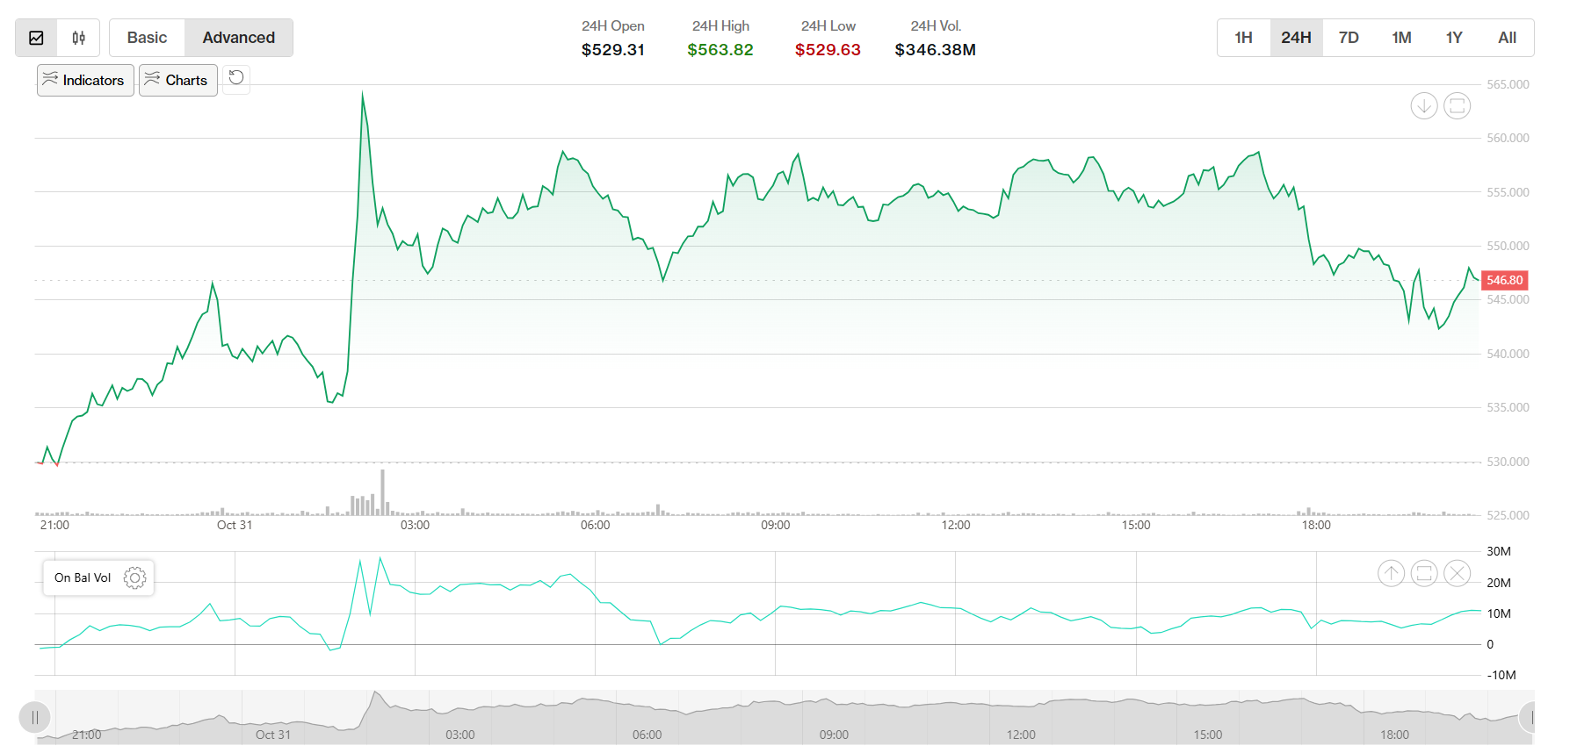Click the reset chart icon
The width and height of the screenshot is (1577, 753).
236,78
